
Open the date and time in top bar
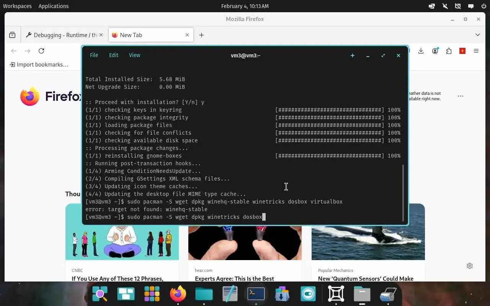point(245,6)
